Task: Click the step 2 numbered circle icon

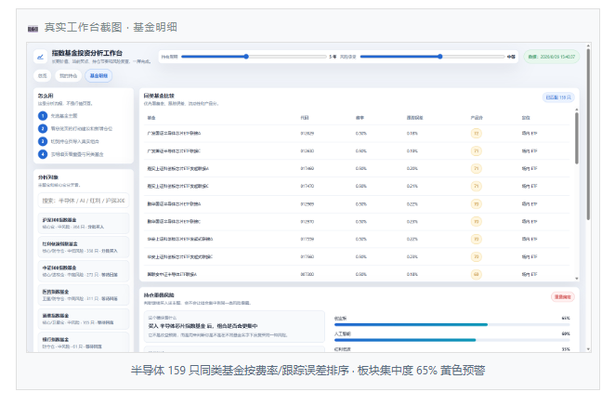Action: [x=43, y=128]
